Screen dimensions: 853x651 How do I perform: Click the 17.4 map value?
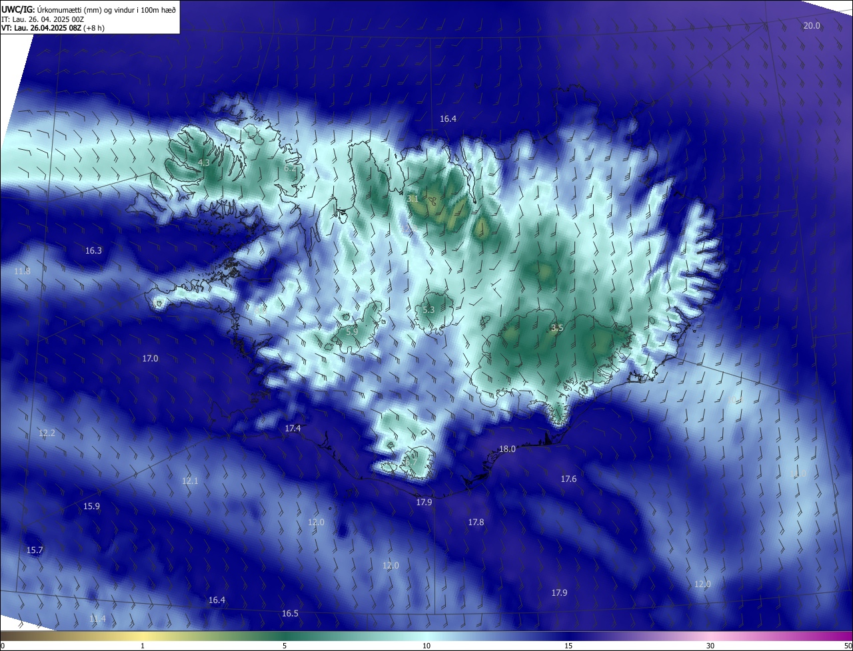point(293,429)
